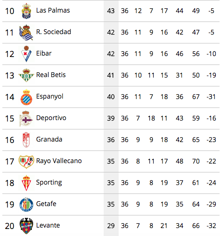Click the Las Palmas club crest
Viewport: 220px width, 236px height.
point(26,11)
